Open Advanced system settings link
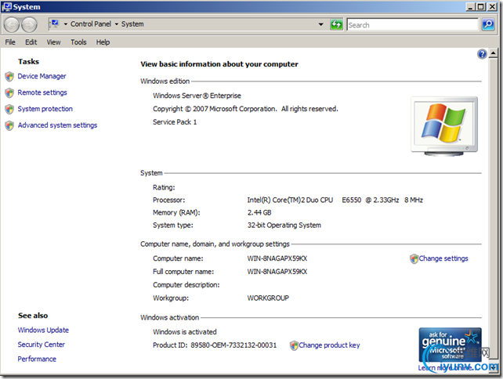503x379 pixels. [x=57, y=125]
